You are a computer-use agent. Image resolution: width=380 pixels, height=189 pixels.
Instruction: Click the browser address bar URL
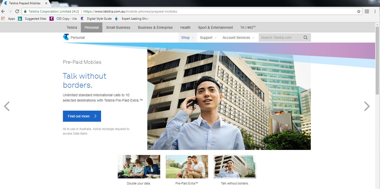[130, 11]
